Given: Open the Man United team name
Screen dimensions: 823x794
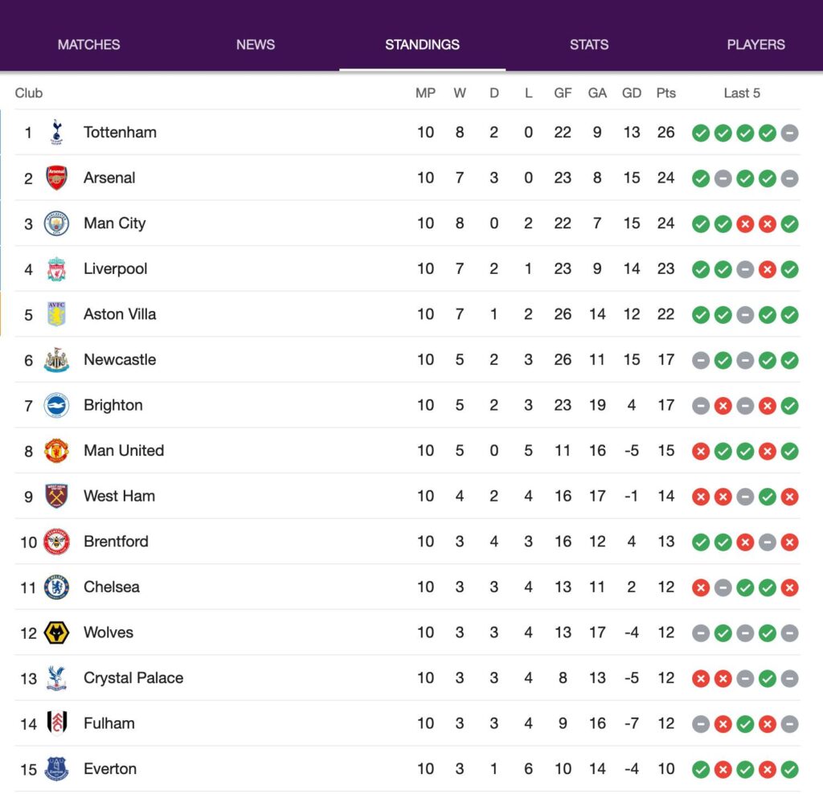Looking at the screenshot, I should pos(124,451).
